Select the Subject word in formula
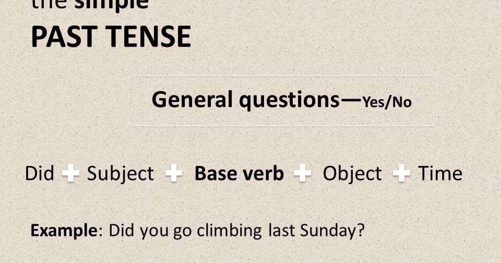Viewport: 501px width, 263px height. pyautogui.click(x=121, y=174)
